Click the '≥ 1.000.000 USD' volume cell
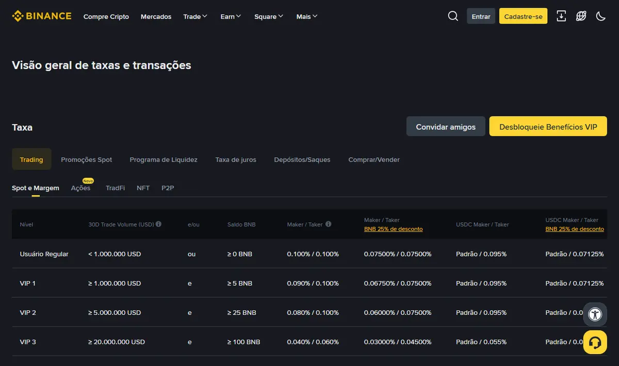 click(115, 283)
